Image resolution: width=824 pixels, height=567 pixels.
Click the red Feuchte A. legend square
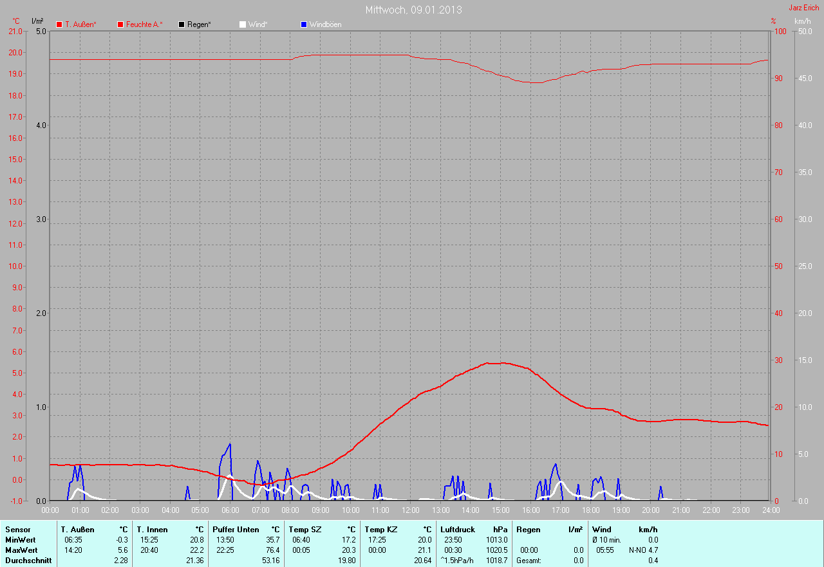(120, 24)
